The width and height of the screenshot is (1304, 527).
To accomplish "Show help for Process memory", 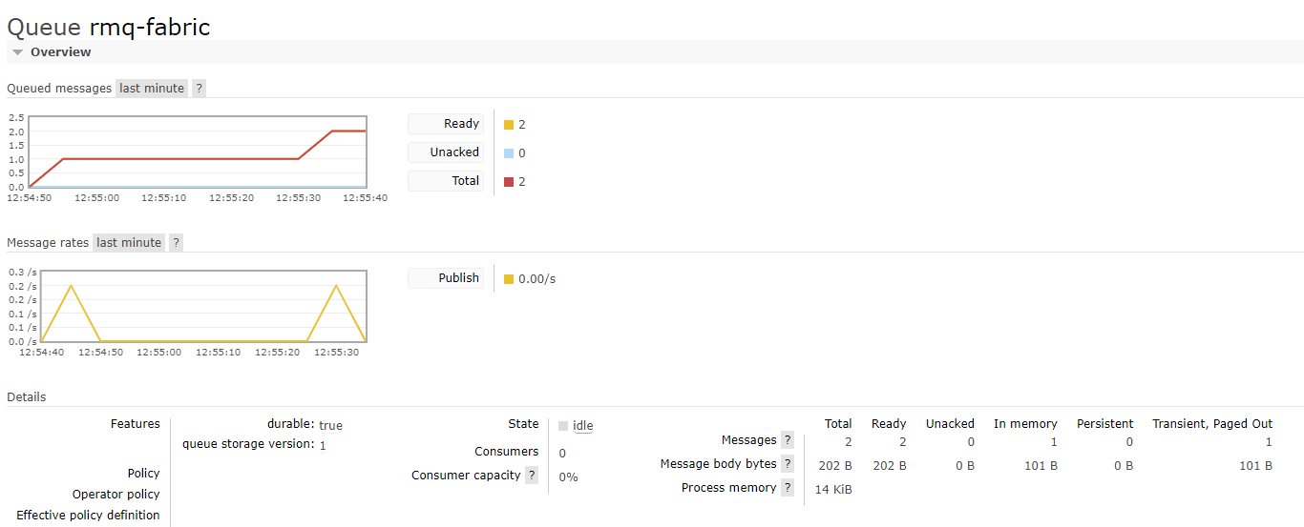I will pyautogui.click(x=787, y=487).
